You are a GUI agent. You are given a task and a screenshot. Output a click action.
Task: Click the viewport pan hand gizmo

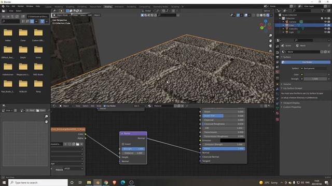pos(270,41)
